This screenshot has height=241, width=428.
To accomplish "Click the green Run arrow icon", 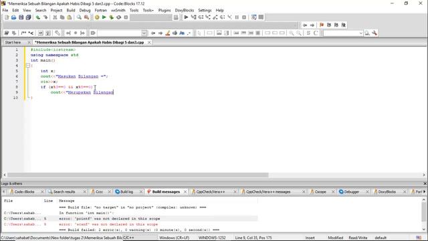I will 104,17.
